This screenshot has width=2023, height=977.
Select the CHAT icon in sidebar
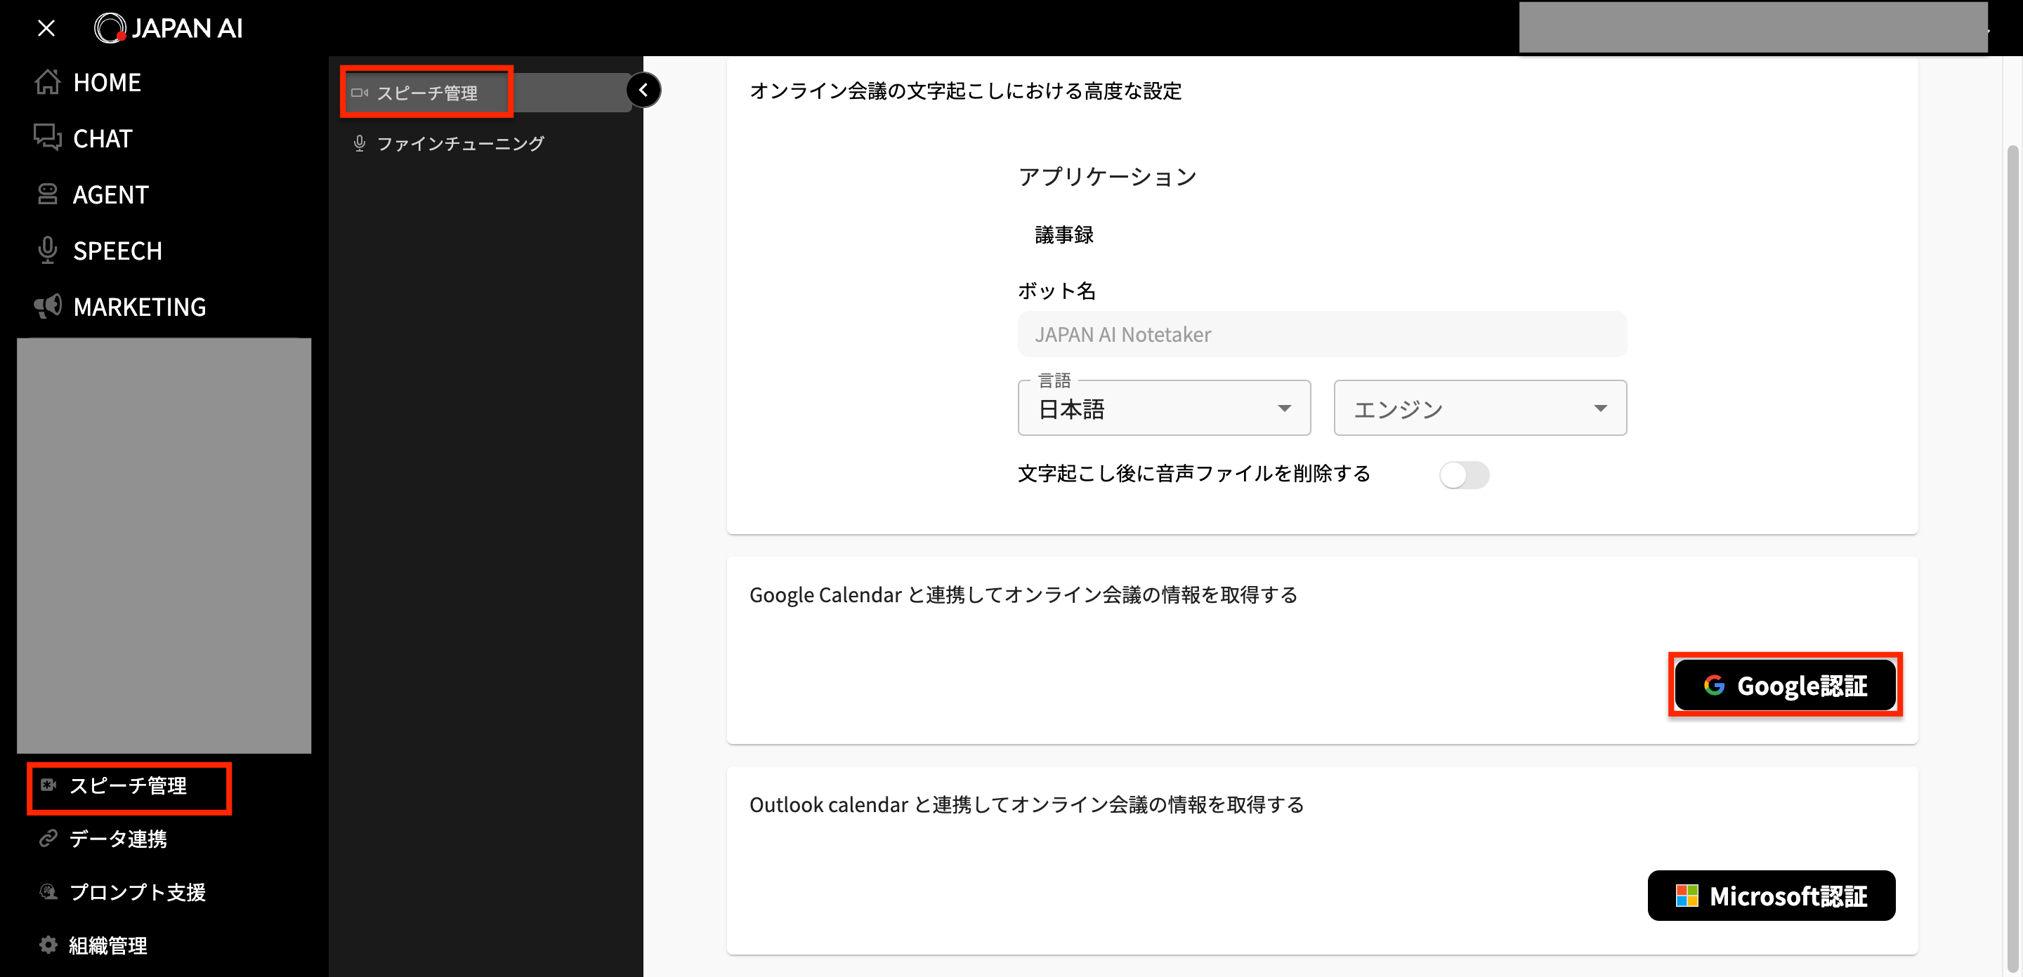click(x=47, y=138)
